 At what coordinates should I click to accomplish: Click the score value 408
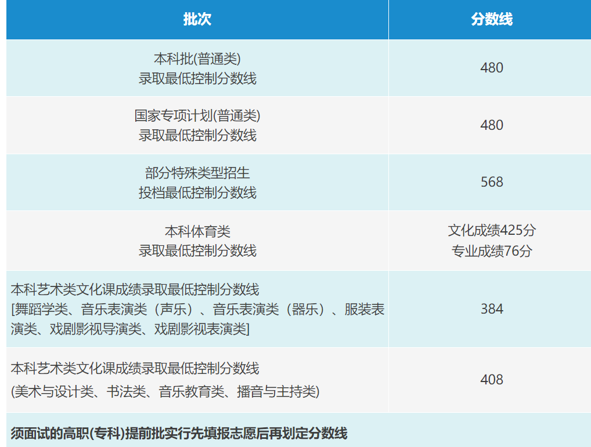click(x=492, y=379)
